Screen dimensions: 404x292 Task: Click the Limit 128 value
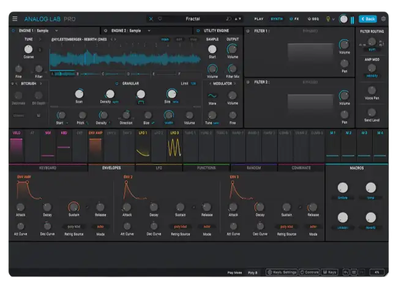coord(193,83)
